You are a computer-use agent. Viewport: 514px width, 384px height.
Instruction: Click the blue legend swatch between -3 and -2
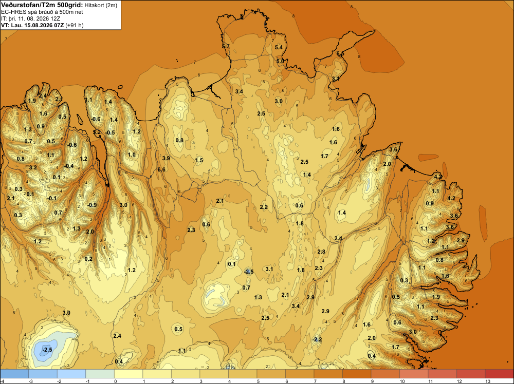43,374
